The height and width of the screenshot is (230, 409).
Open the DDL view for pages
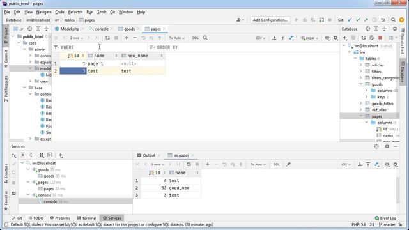click(x=195, y=38)
